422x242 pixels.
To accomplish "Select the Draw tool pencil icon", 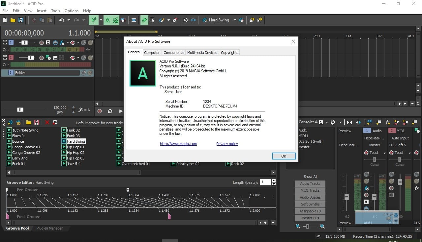I will (144, 20).
